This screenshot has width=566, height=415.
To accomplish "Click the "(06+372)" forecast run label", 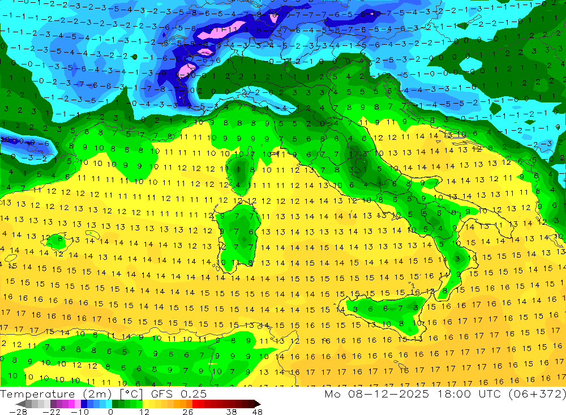I will pos(537,393).
